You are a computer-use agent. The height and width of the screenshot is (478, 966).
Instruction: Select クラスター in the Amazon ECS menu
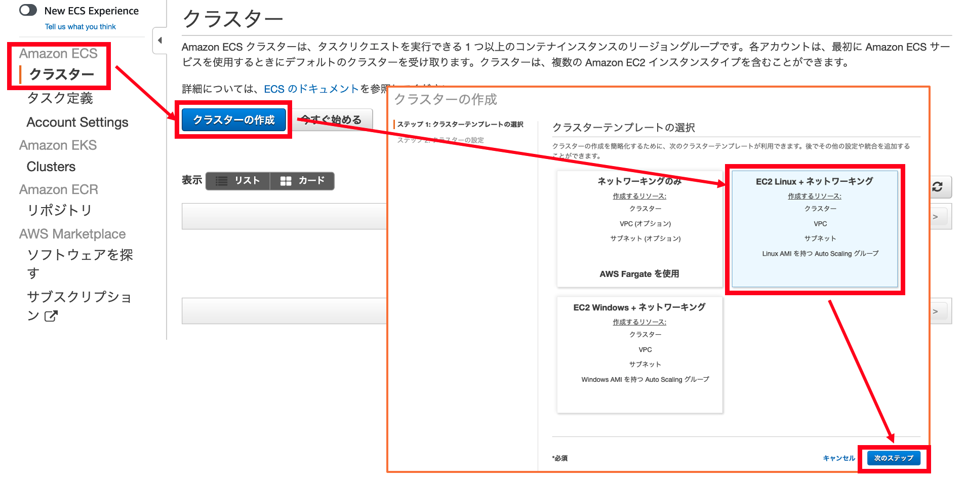(x=62, y=74)
